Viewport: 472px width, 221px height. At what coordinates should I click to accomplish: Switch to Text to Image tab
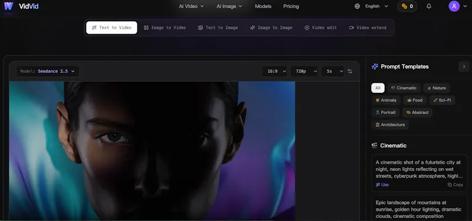tap(218, 28)
